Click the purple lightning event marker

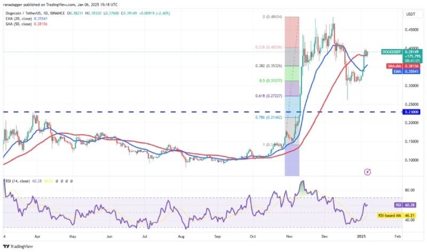[368, 172]
